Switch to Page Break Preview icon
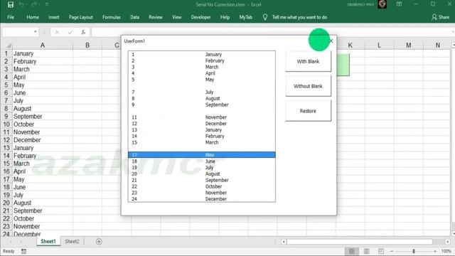Viewport: 455px width, 256px height. 381,251
